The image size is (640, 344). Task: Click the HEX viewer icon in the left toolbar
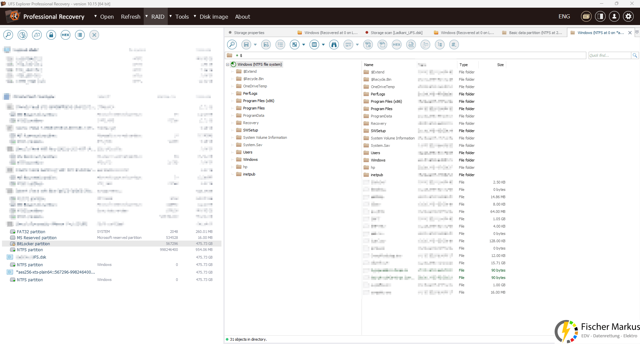point(65,35)
